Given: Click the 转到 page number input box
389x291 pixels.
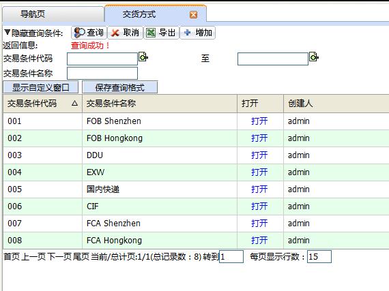Looking at the screenshot, I should point(231,256).
